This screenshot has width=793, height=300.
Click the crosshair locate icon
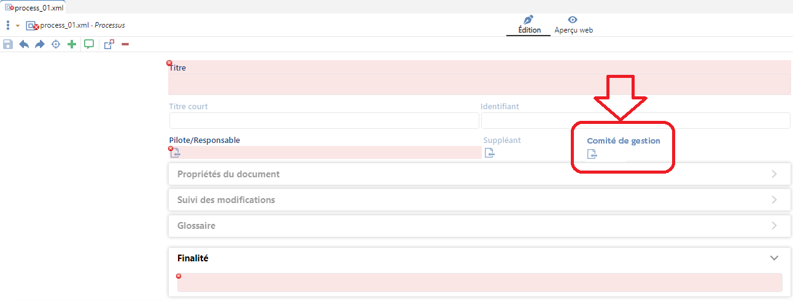(x=56, y=44)
